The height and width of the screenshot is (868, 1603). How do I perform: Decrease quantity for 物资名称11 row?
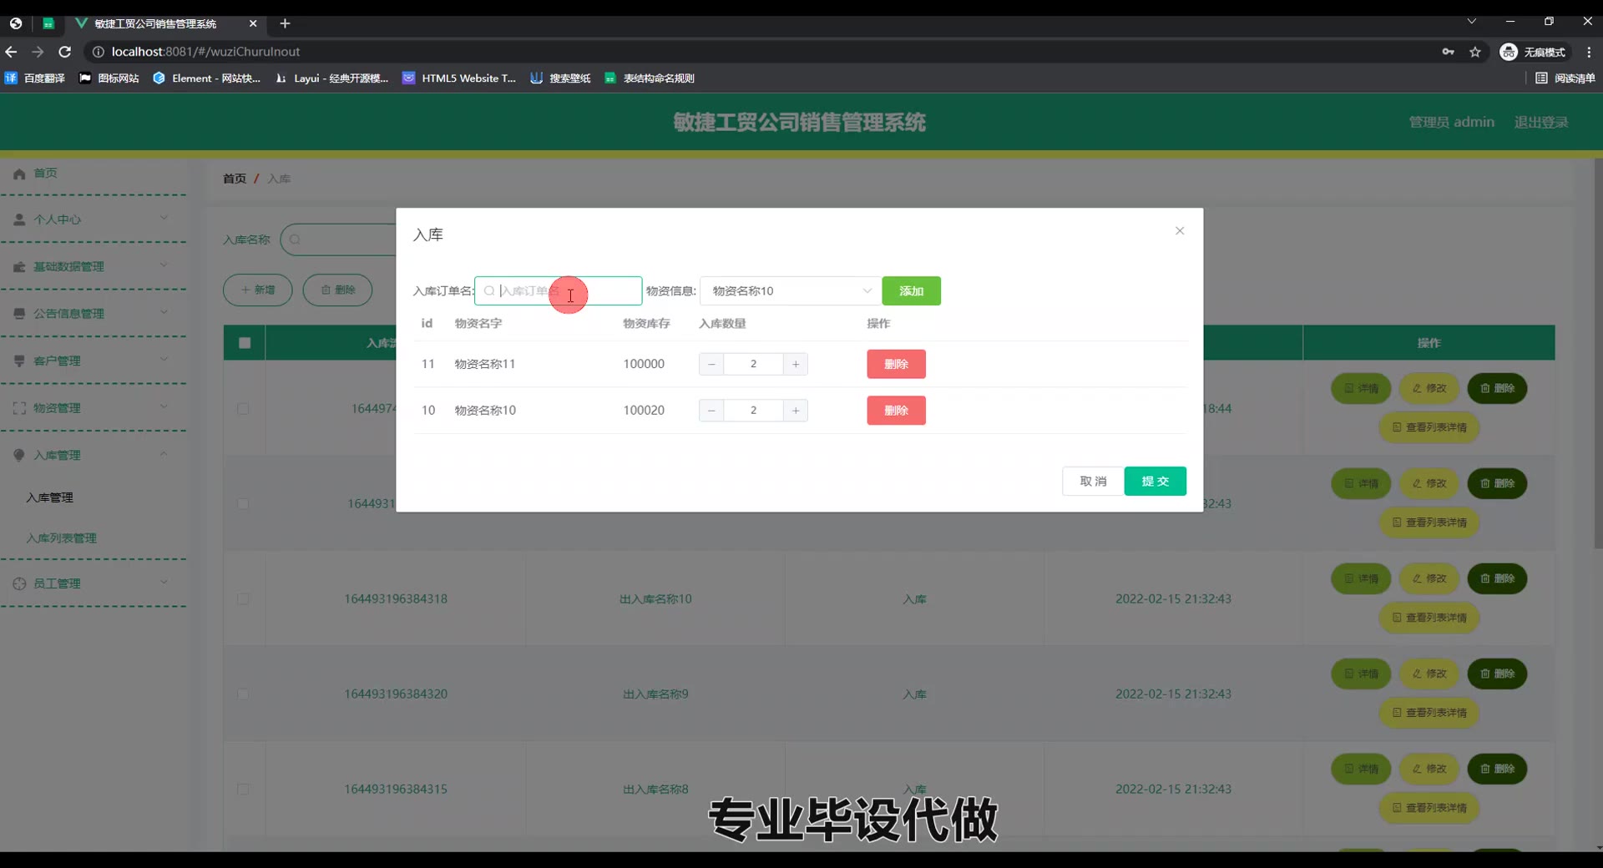click(711, 364)
